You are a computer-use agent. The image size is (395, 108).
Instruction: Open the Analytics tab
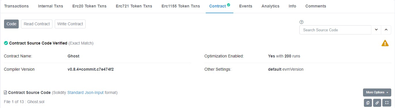coord(270,6)
